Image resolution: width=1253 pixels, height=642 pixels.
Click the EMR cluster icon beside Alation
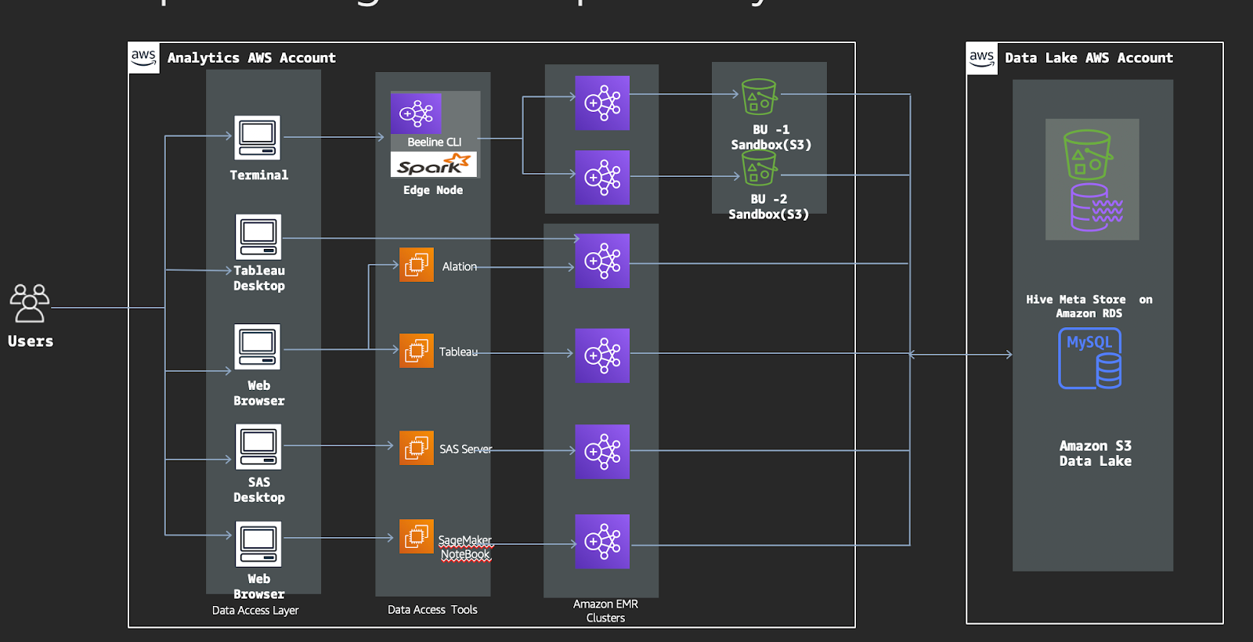pos(602,261)
